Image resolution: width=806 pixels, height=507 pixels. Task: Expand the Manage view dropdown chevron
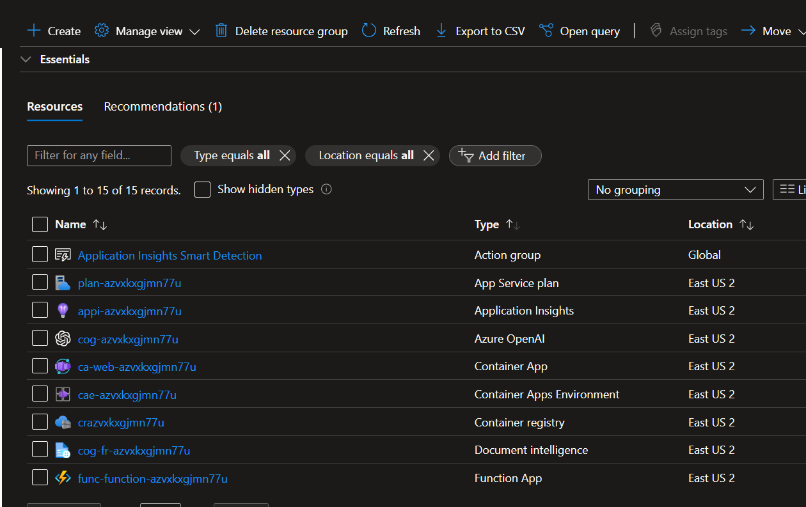pyautogui.click(x=194, y=31)
